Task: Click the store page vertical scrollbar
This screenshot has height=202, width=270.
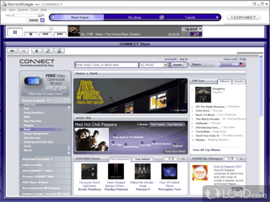Action: coord(261,88)
